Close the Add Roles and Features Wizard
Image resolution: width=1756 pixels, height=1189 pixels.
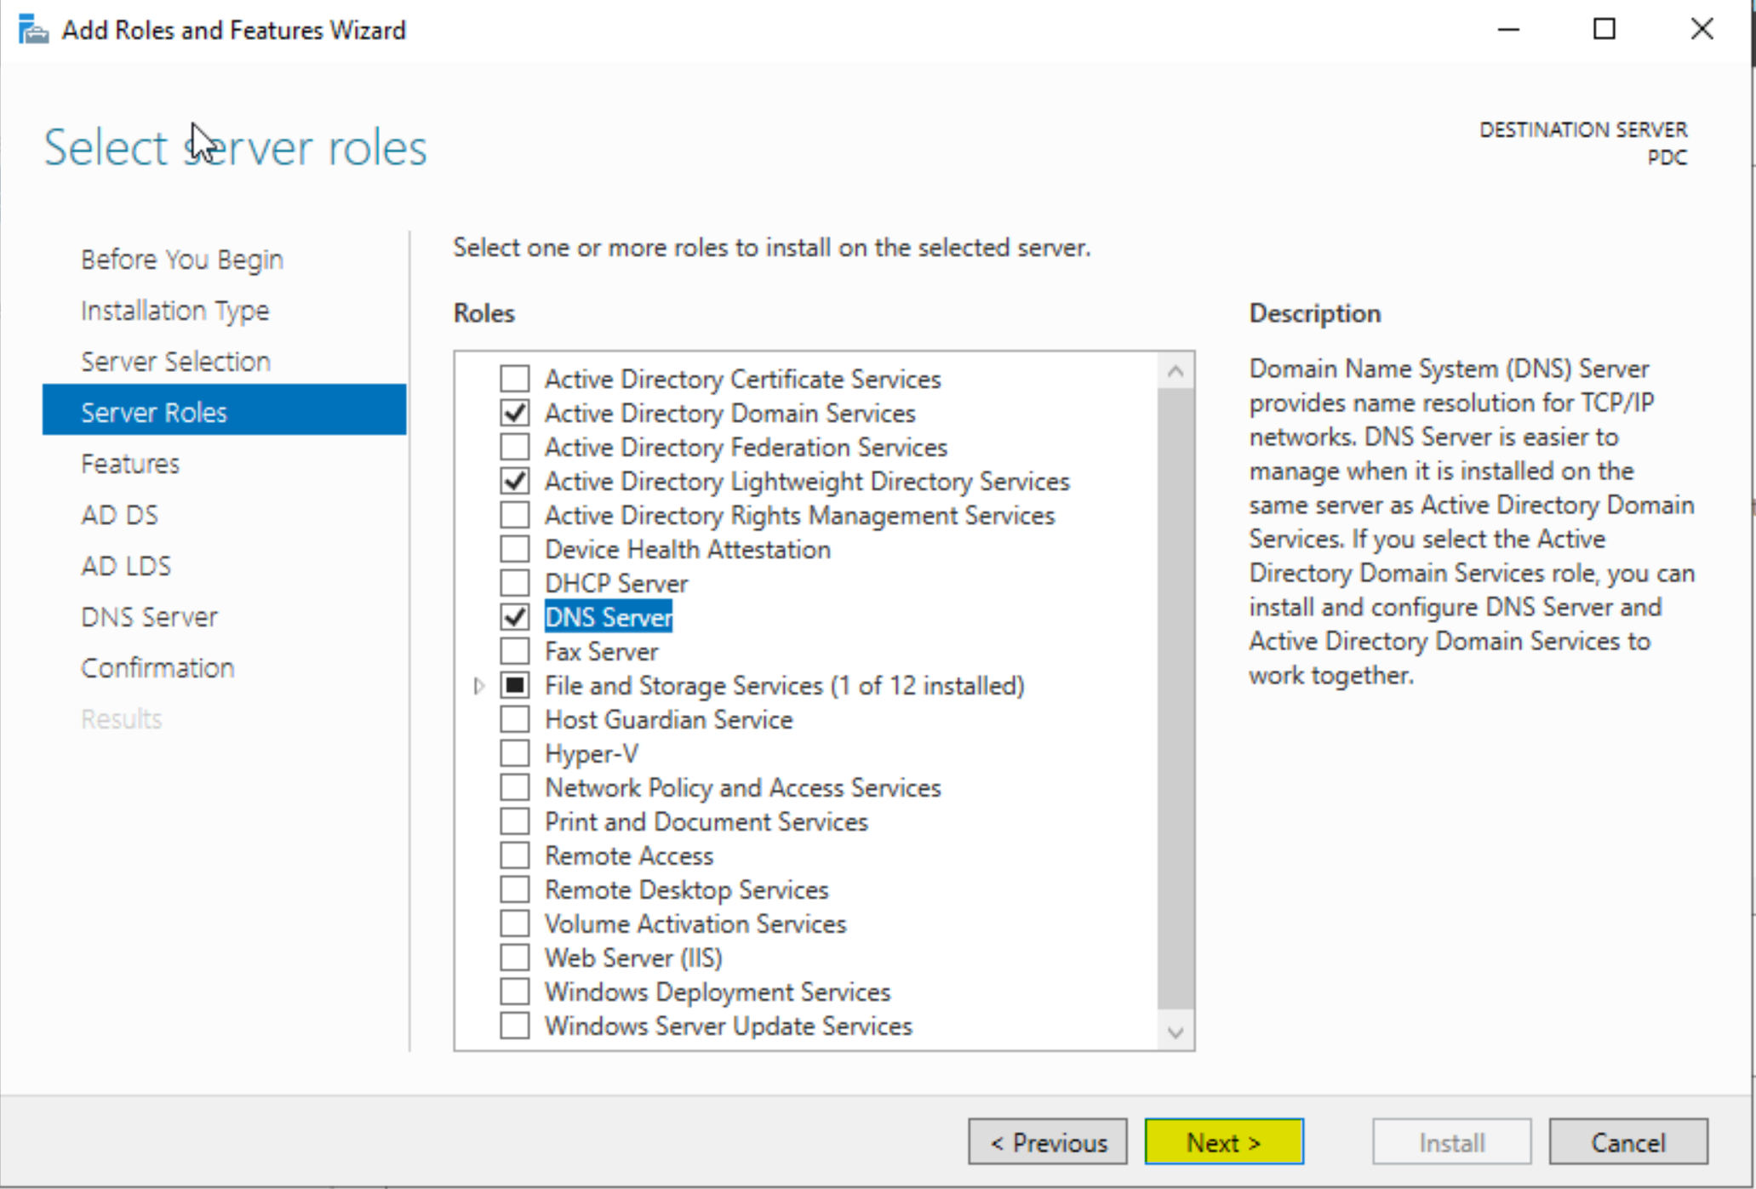point(1702,30)
